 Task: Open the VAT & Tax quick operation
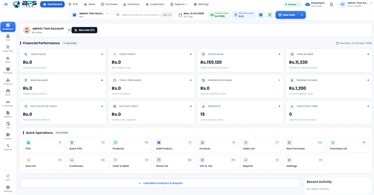pyautogui.click(x=218, y=163)
